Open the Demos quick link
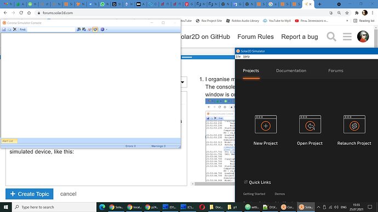 (x=279, y=194)
